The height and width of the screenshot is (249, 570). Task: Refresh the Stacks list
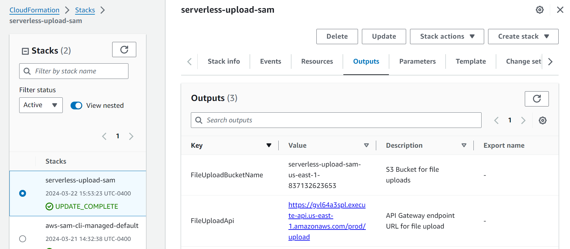pyautogui.click(x=124, y=49)
